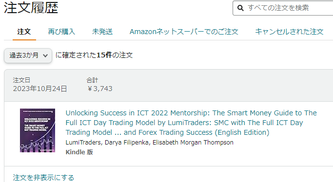This screenshot has width=333, height=182.
Task: Click the order date 2023年10月24日
Action: pyautogui.click(x=40, y=89)
